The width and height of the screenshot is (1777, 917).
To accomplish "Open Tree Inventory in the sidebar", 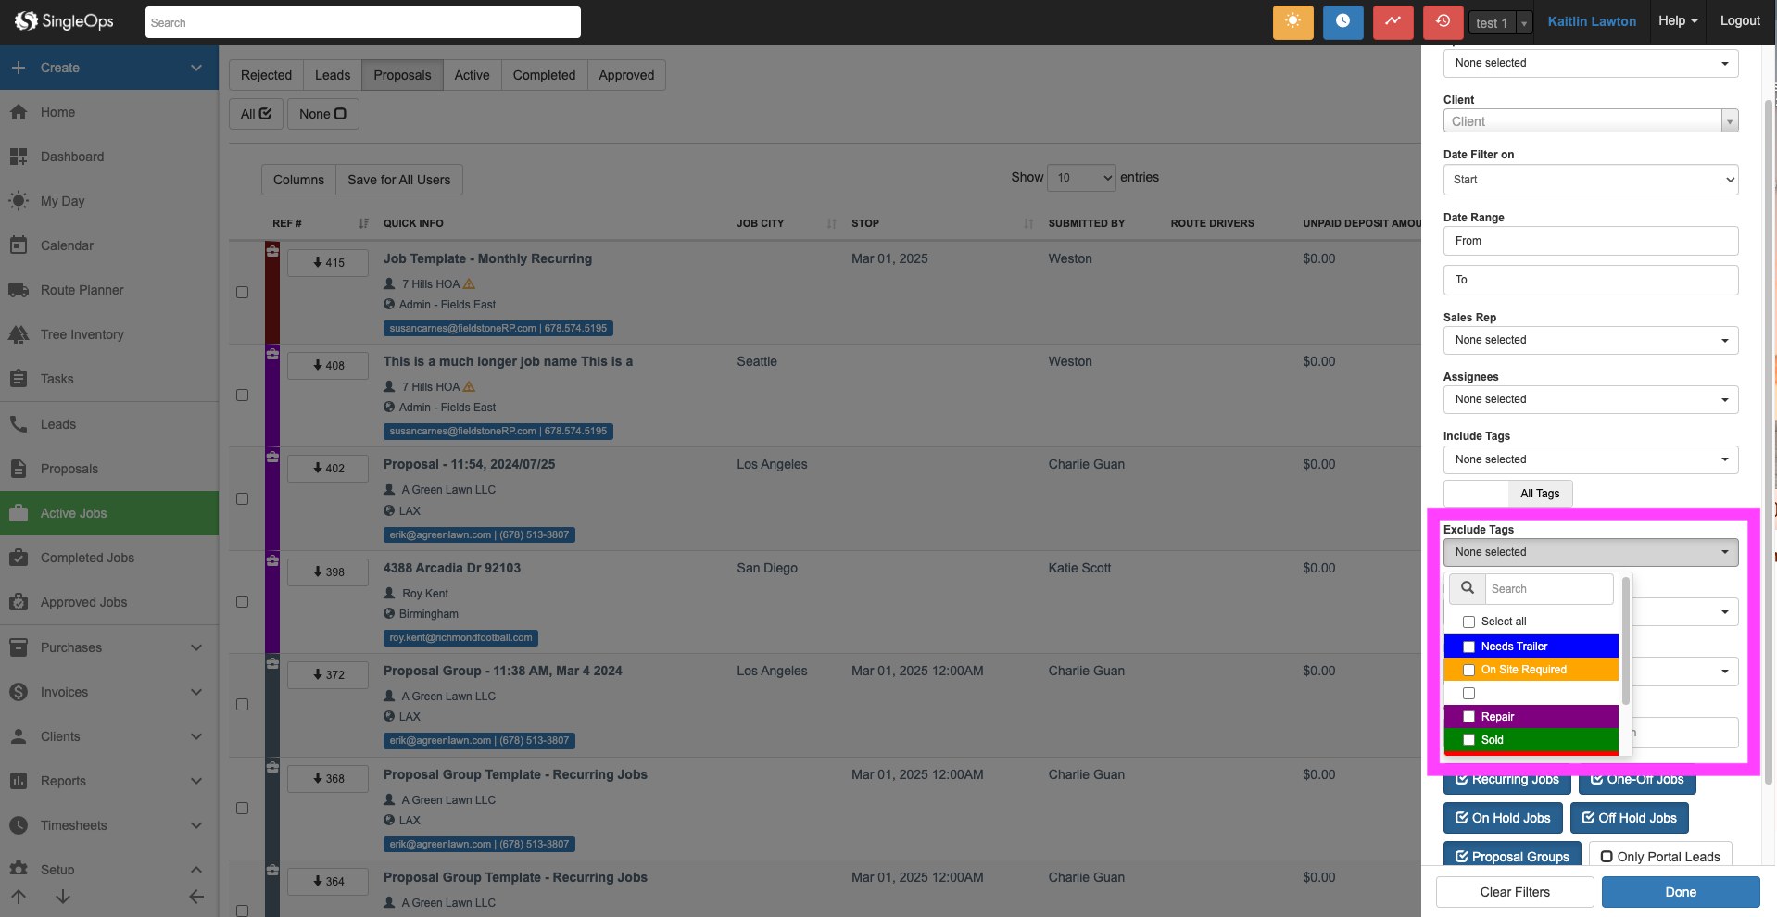I will [82, 334].
